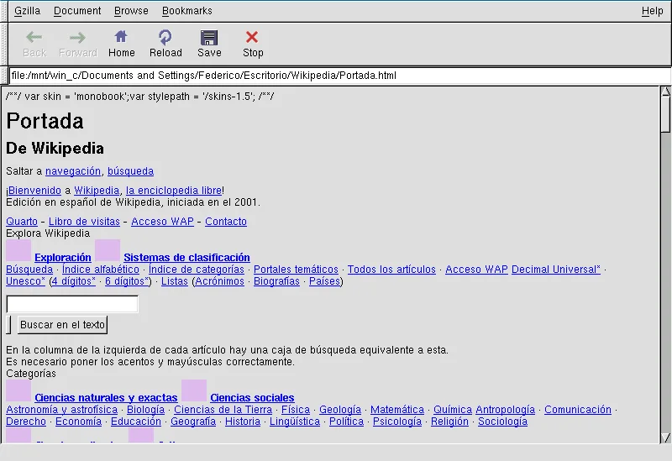
Task: Open the Bienvenido link
Action: pyautogui.click(x=34, y=191)
